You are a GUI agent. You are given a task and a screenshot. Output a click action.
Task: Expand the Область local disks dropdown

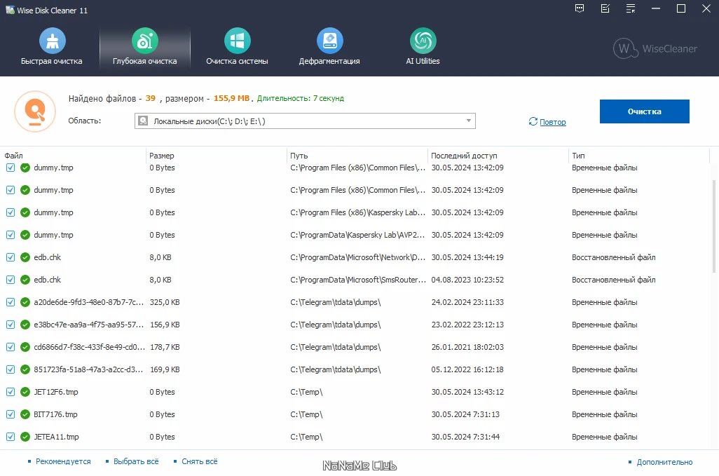(469, 121)
